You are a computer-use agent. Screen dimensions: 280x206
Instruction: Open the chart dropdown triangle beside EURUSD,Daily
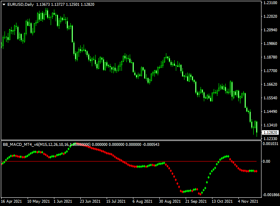tap(4, 5)
